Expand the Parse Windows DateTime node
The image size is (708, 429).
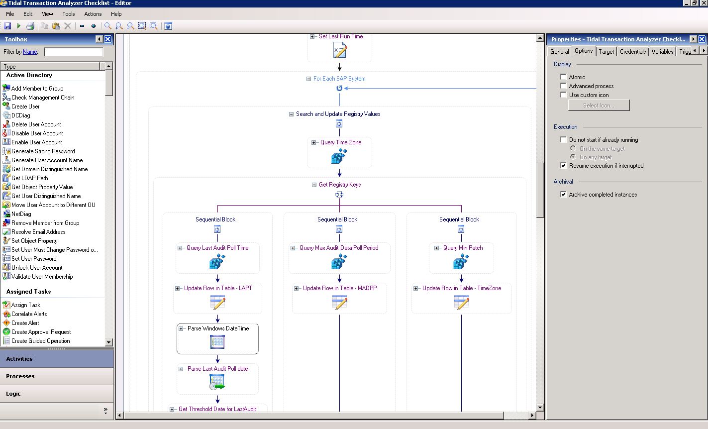181,328
